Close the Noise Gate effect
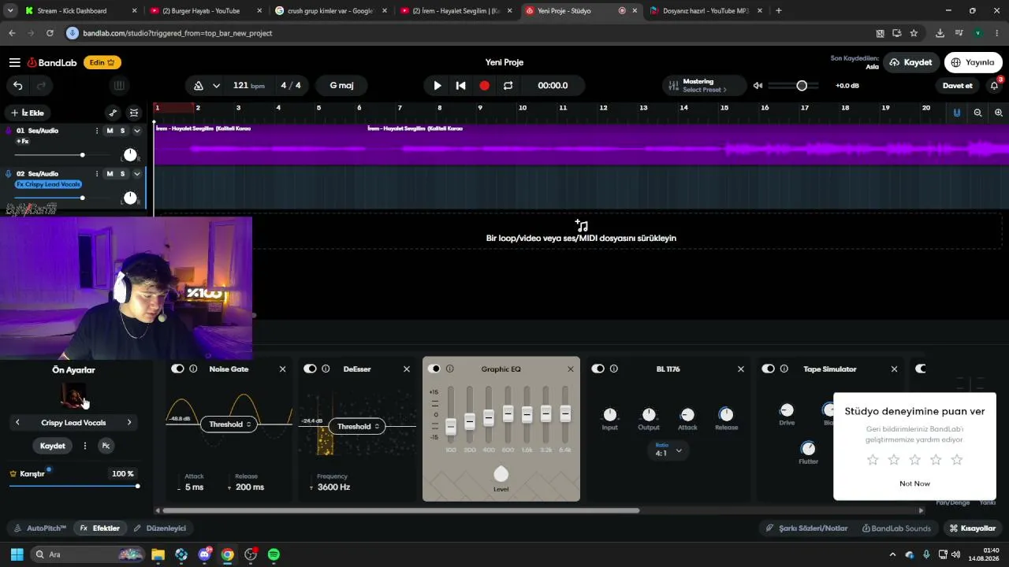Screen dimensions: 1009x567 [282, 369]
